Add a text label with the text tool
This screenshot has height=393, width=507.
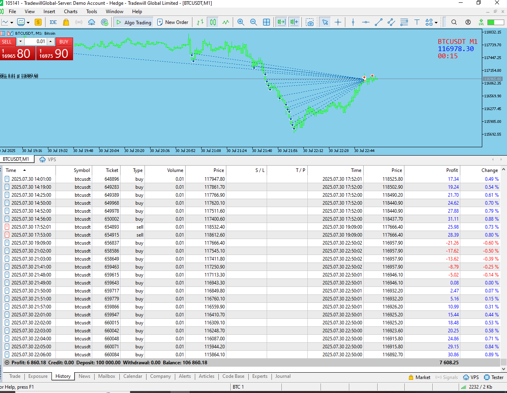coord(417,22)
